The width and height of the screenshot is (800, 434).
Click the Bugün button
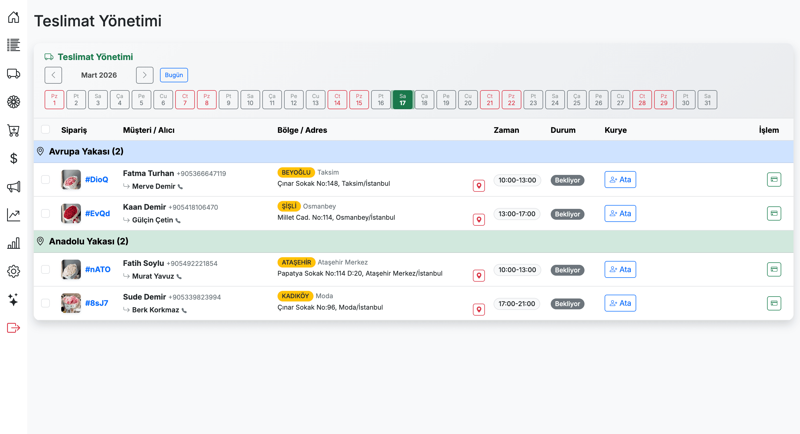pyautogui.click(x=174, y=75)
